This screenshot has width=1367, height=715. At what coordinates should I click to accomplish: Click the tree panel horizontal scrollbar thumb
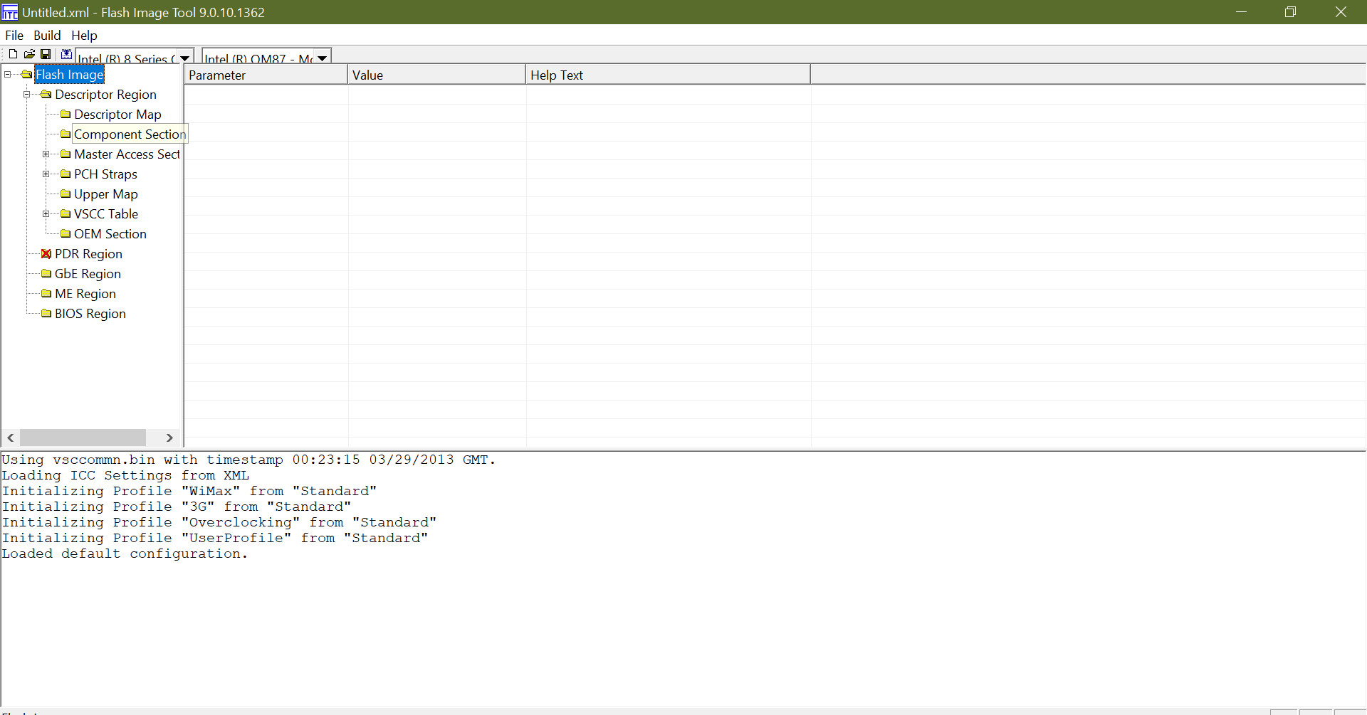pyautogui.click(x=83, y=438)
